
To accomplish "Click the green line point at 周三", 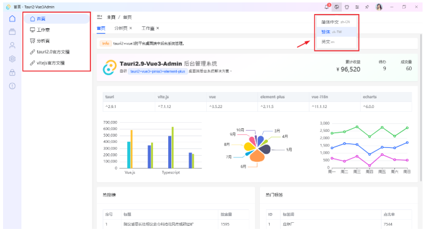I will 357,127.
